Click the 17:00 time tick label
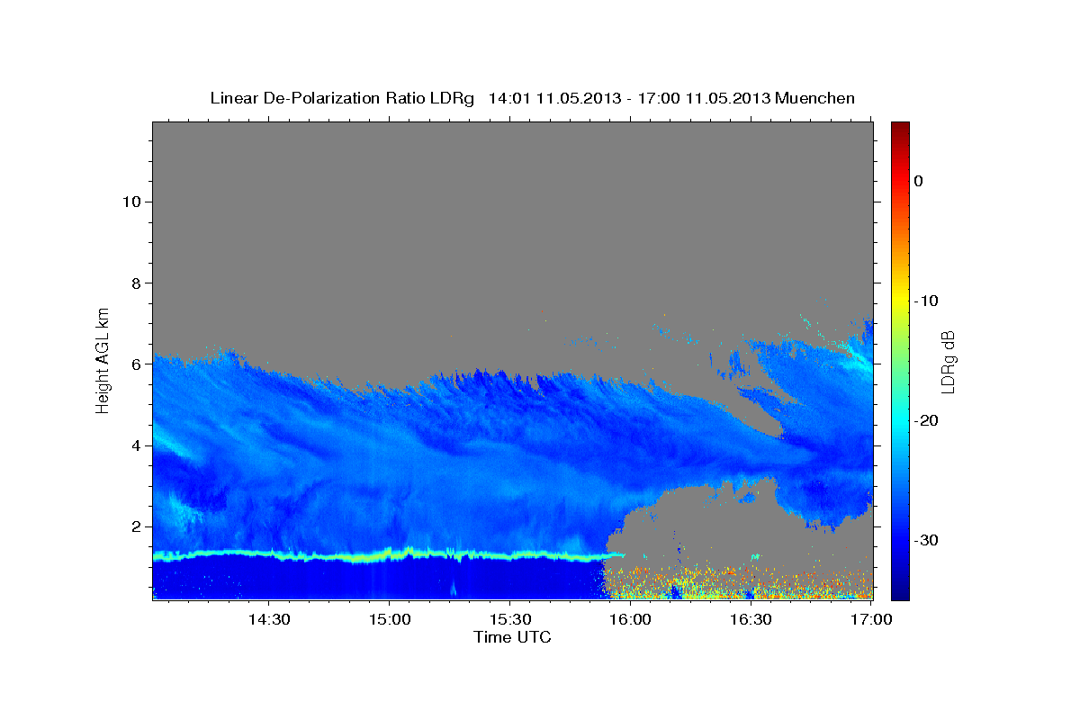This screenshot has height=720, width=1080. pos(871,619)
